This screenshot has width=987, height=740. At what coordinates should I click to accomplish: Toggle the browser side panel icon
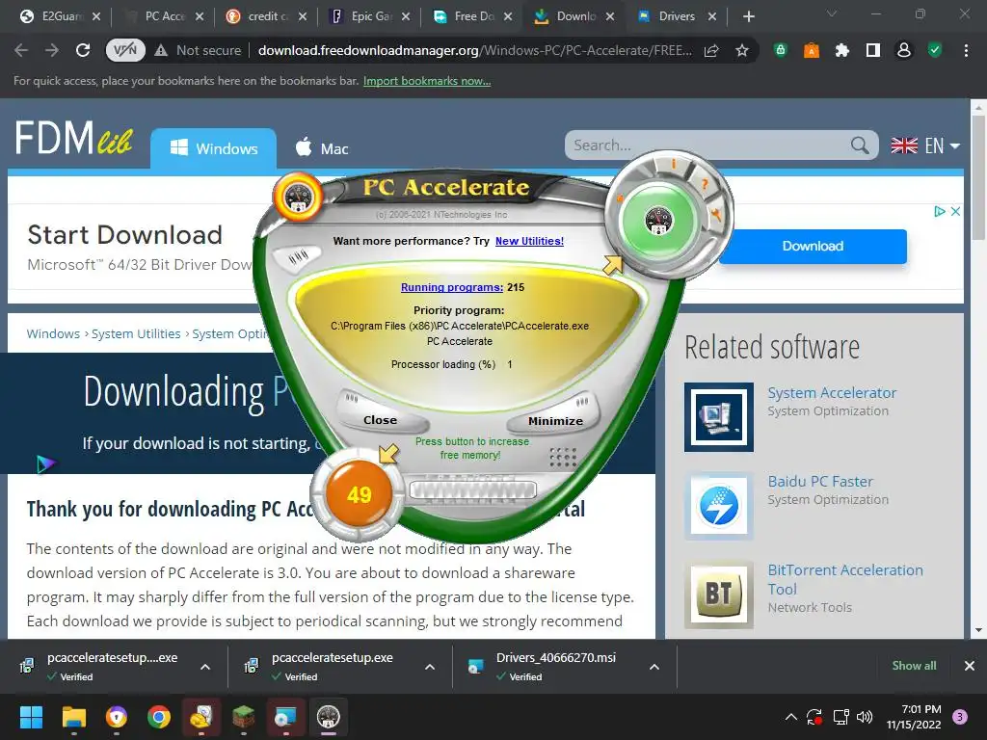pos(872,50)
